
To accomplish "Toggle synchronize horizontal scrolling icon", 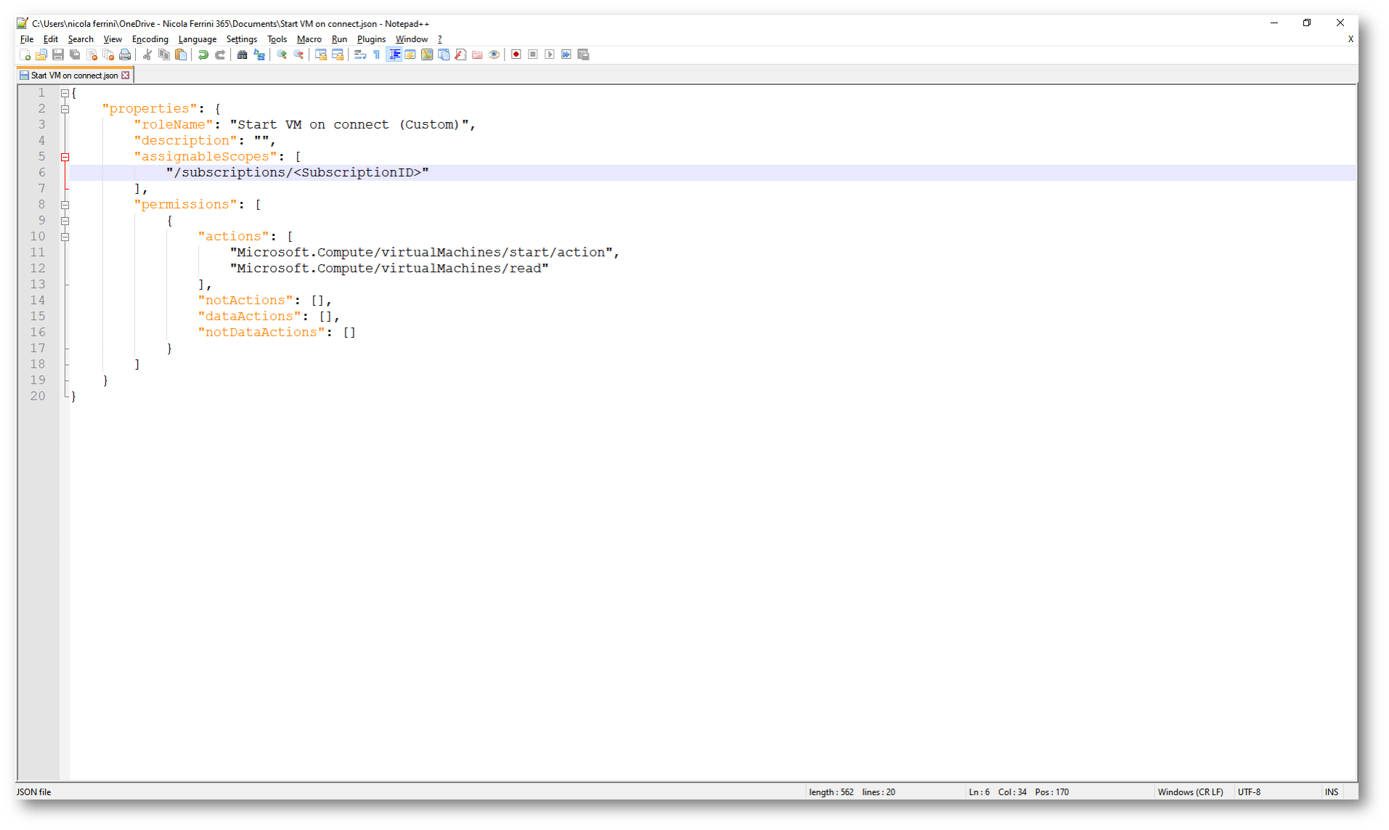I will pos(338,55).
